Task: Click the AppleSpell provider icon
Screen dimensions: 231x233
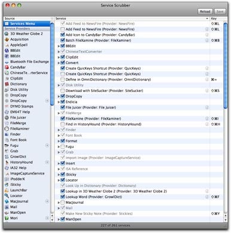Action: [7, 45]
